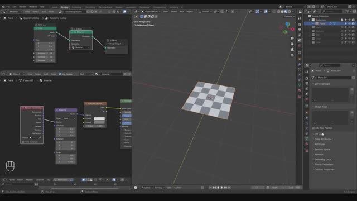Viewport: 357px width, 201px height.
Task: Toggle camera view icon in viewport
Action: pos(292,50)
